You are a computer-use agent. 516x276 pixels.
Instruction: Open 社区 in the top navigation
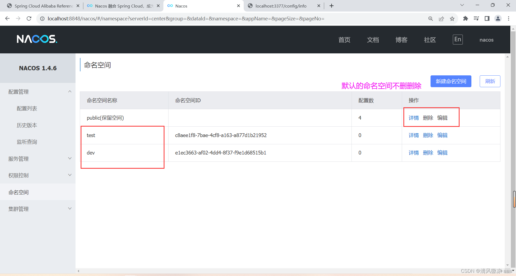click(430, 40)
